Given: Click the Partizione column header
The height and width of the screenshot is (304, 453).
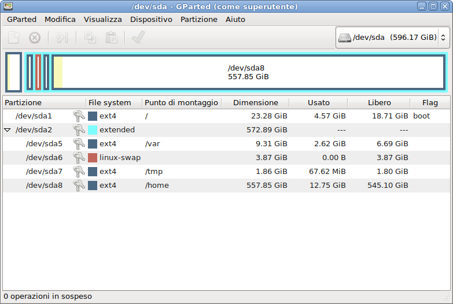Looking at the screenshot, I should [x=44, y=103].
